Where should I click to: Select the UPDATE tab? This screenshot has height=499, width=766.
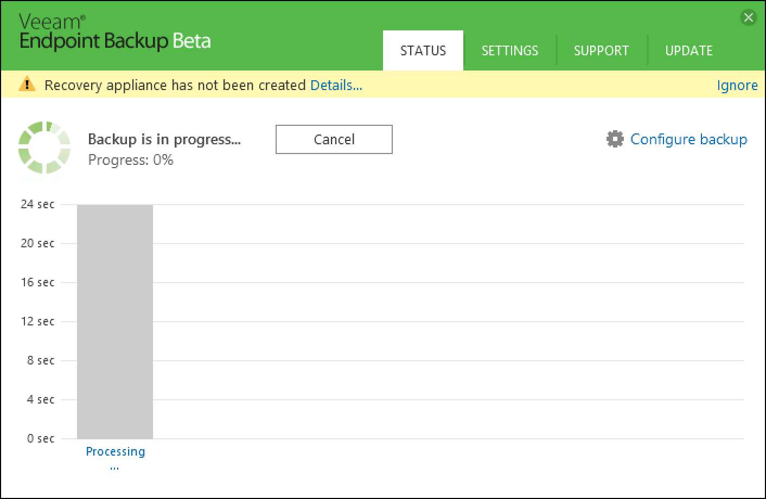point(689,50)
